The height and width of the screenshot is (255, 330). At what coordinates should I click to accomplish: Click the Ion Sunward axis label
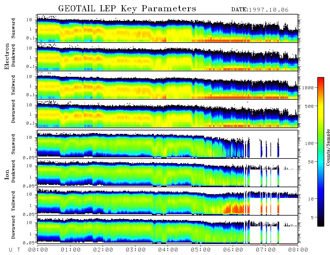click(13, 144)
